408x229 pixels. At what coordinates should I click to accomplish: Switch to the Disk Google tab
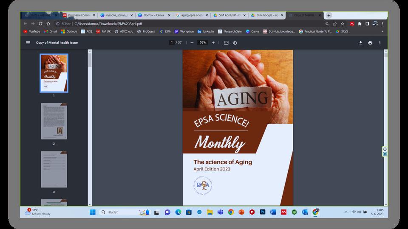click(267, 15)
